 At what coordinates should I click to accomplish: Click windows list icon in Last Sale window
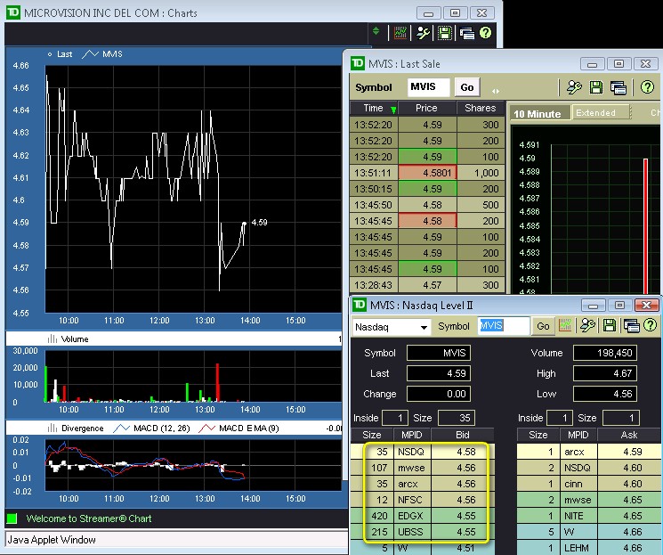click(619, 87)
